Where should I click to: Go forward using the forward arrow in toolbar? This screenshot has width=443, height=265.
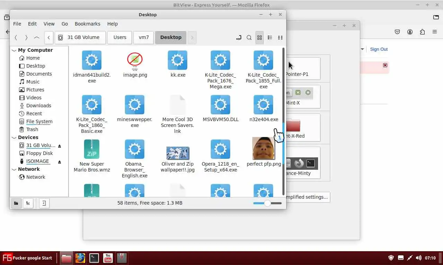[26, 38]
